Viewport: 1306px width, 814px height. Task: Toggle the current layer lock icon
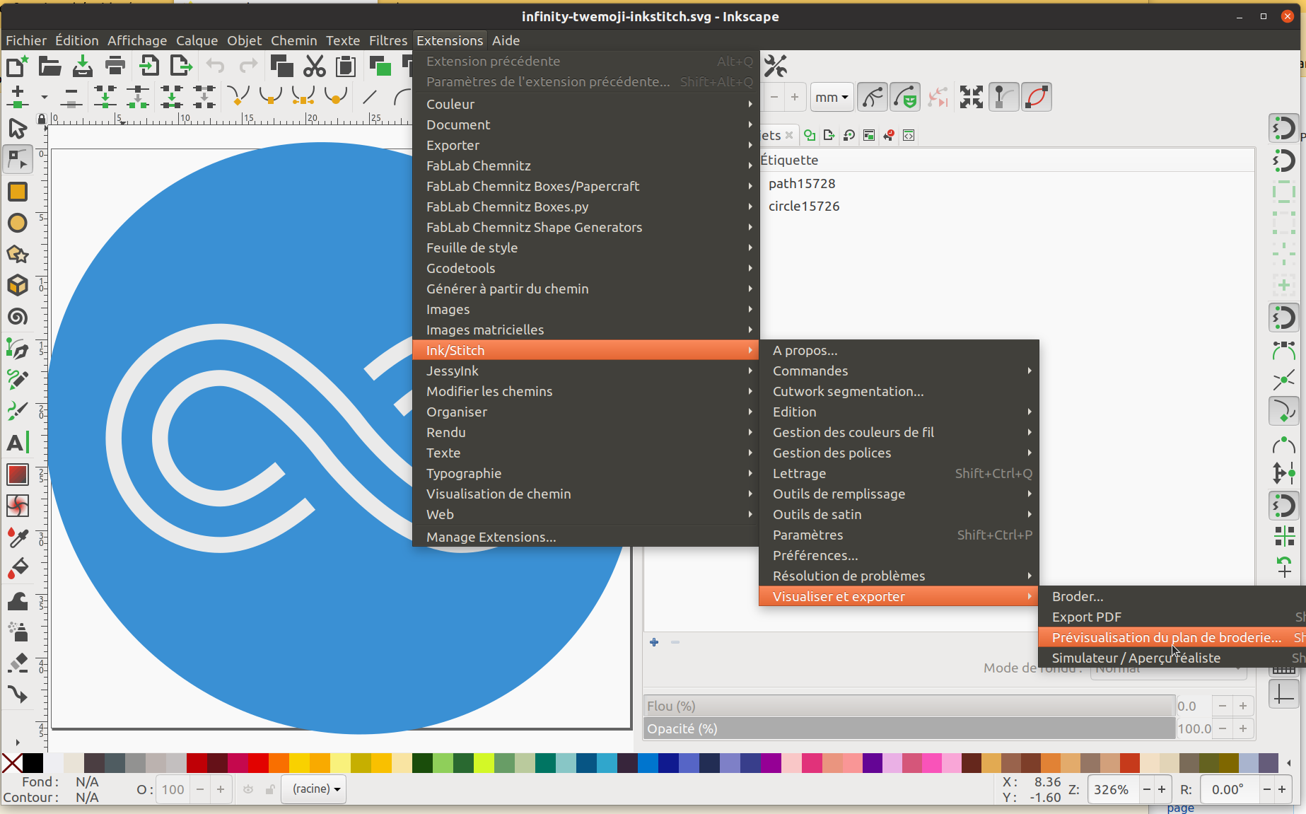270,789
